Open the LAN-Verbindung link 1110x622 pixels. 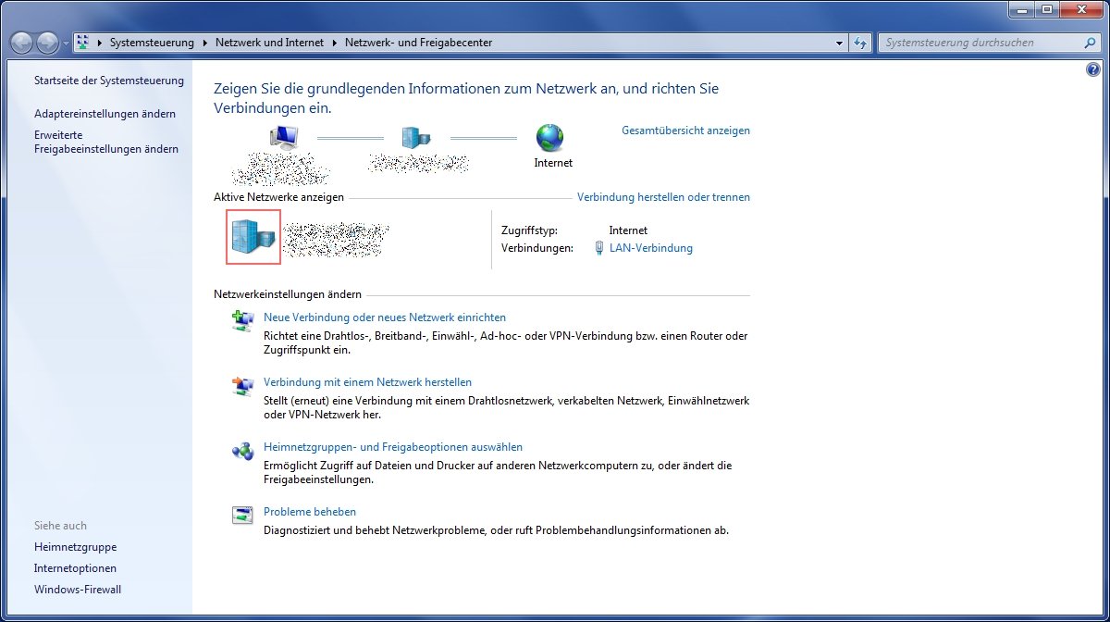(x=650, y=248)
